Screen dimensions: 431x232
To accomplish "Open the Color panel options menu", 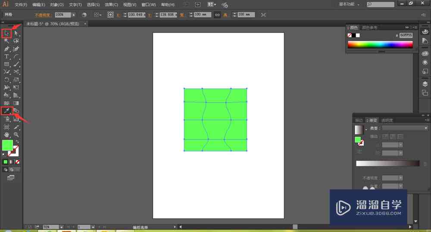I will (x=415, y=28).
